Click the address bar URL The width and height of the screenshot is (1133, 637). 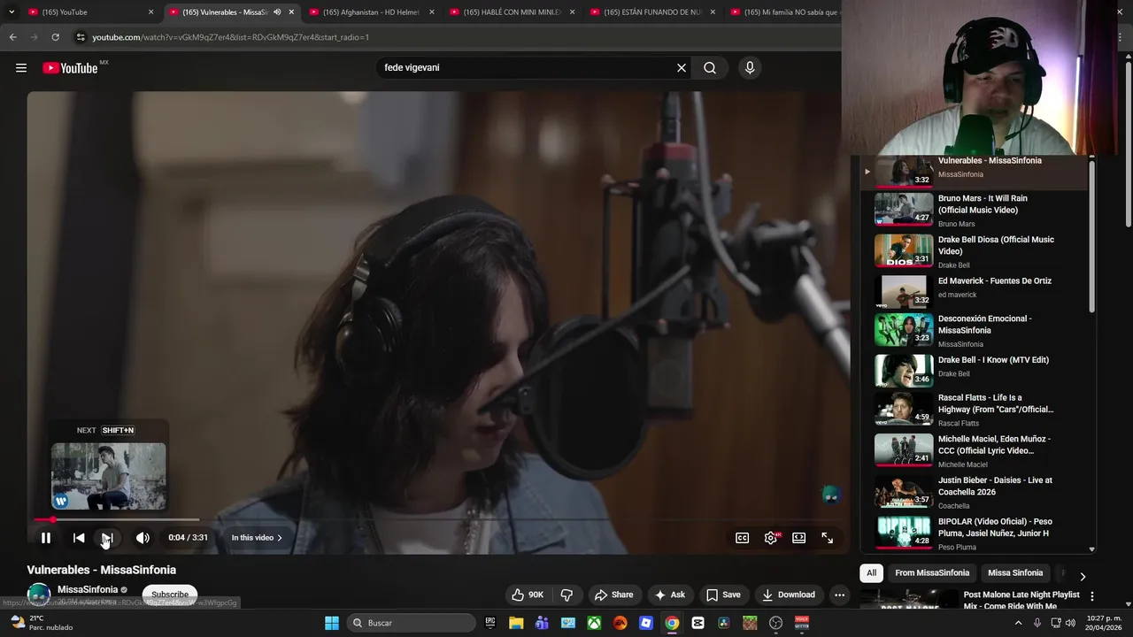pyautogui.click(x=230, y=37)
